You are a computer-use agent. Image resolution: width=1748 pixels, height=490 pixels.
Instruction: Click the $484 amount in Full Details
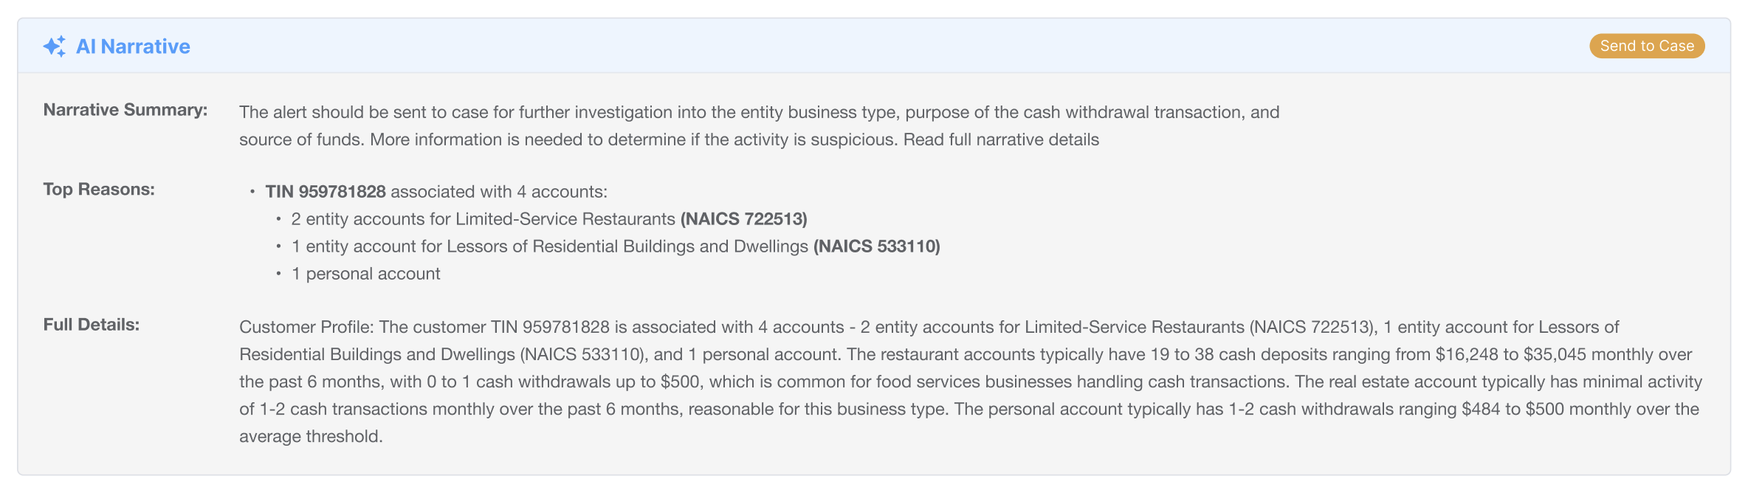(x=1481, y=409)
